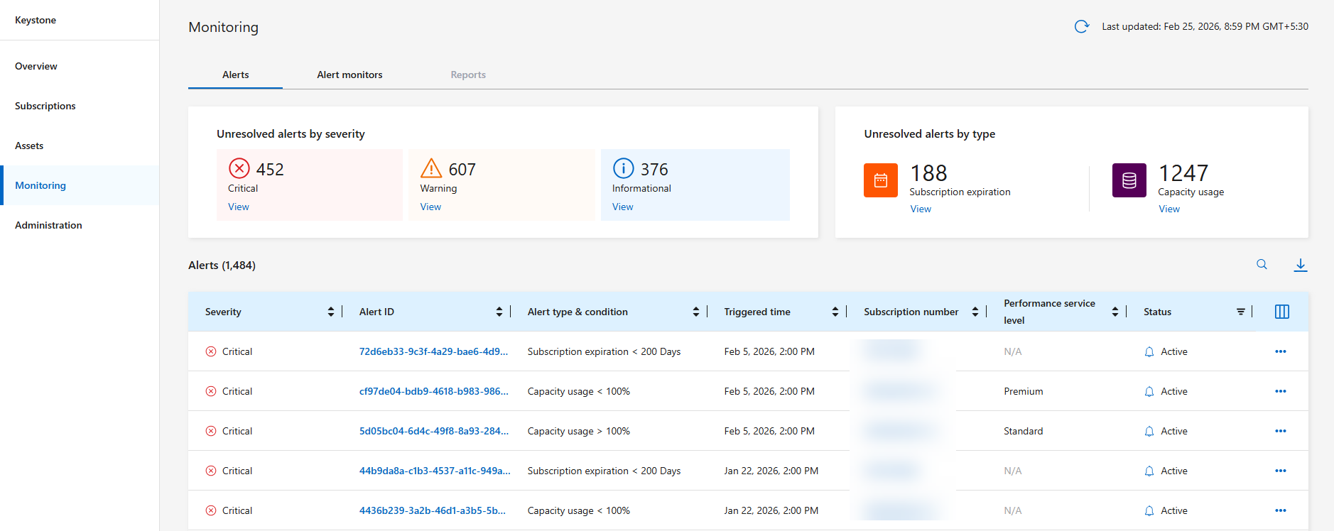Open the more-actions menu for the first alert row

(1280, 351)
